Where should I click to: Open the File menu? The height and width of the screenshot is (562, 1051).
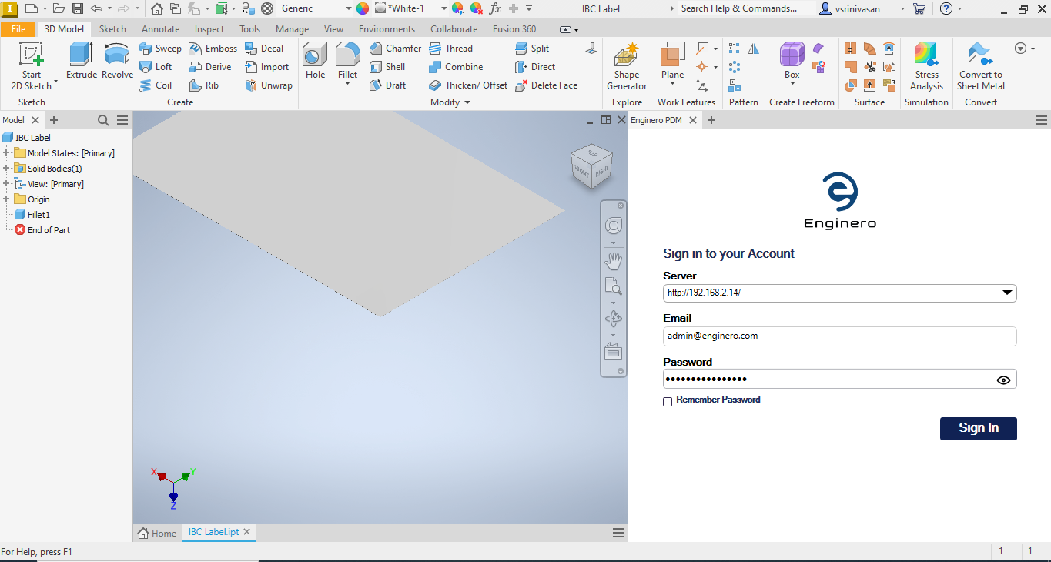point(18,29)
